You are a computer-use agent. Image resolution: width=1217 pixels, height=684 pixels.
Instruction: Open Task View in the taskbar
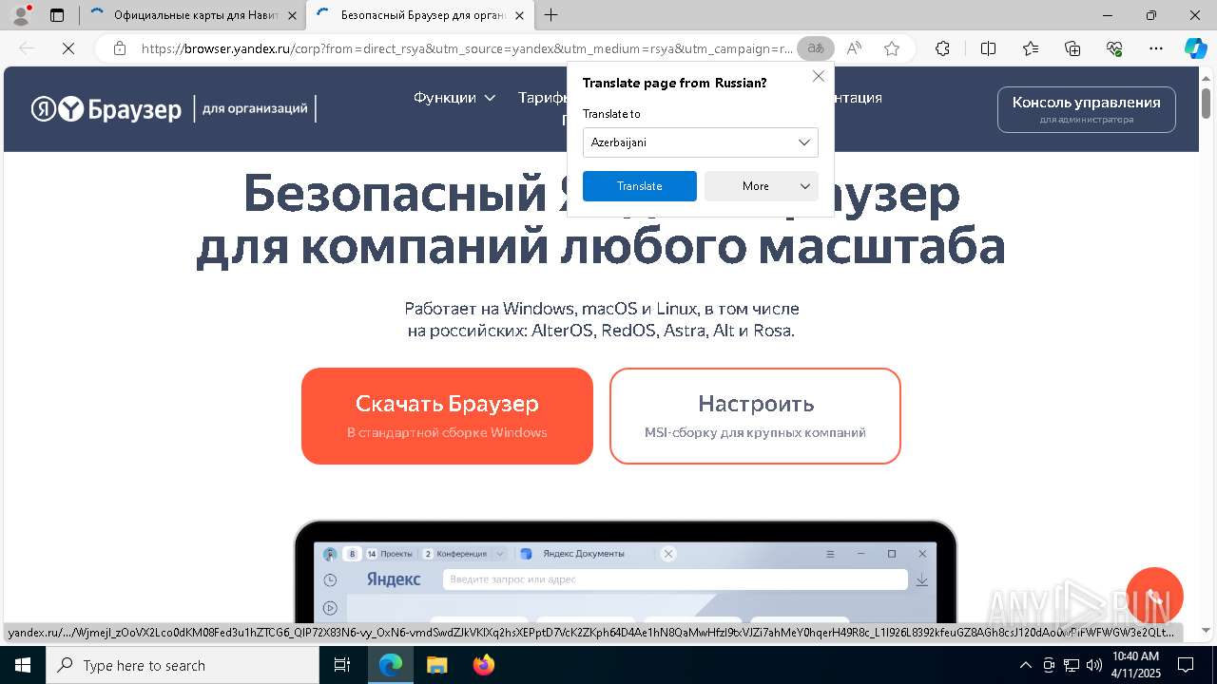(342, 665)
